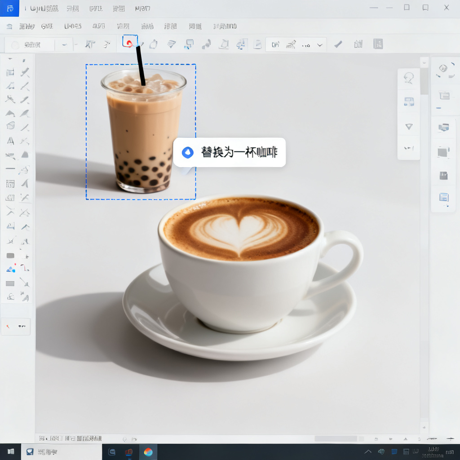
Task: Click the three-dots more options in the toolbar
Action: coord(306,45)
